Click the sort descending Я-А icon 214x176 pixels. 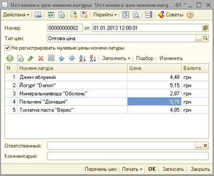tap(93, 58)
